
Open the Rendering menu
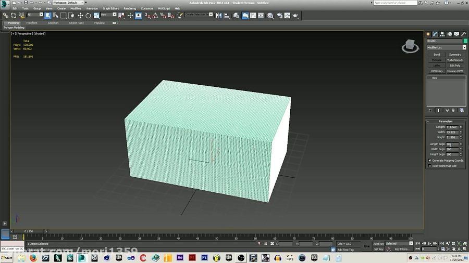pyautogui.click(x=130, y=8)
